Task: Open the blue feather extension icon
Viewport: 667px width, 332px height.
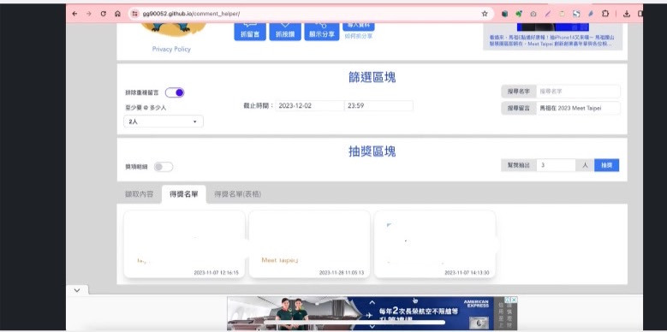Action: pyautogui.click(x=591, y=14)
